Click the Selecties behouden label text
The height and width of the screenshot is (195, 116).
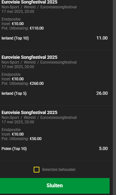[x=59, y=170]
